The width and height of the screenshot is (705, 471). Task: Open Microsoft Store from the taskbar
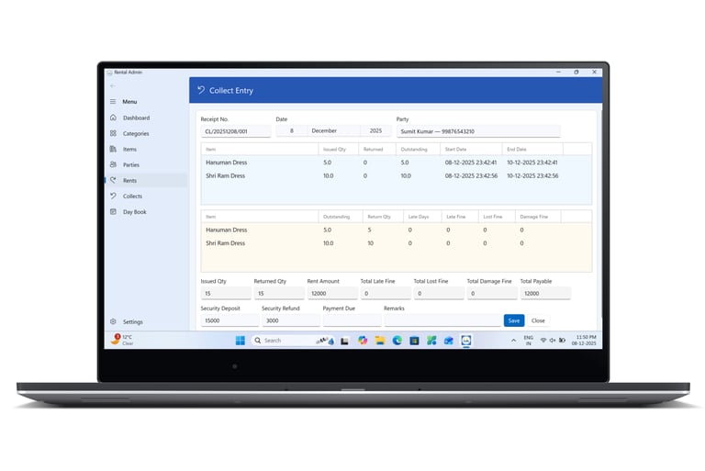point(414,341)
